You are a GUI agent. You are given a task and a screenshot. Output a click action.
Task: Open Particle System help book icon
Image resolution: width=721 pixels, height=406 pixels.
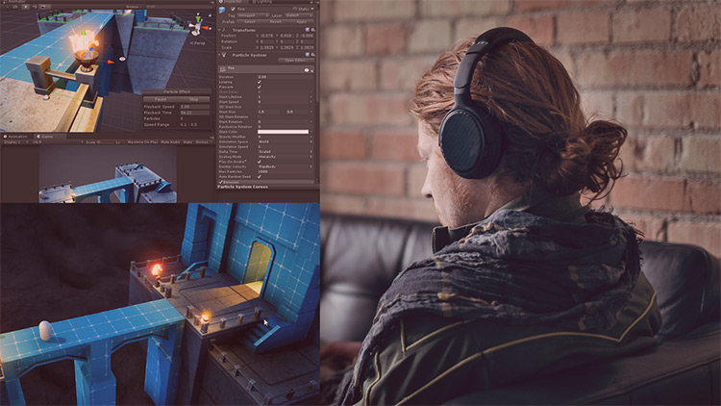point(308,55)
